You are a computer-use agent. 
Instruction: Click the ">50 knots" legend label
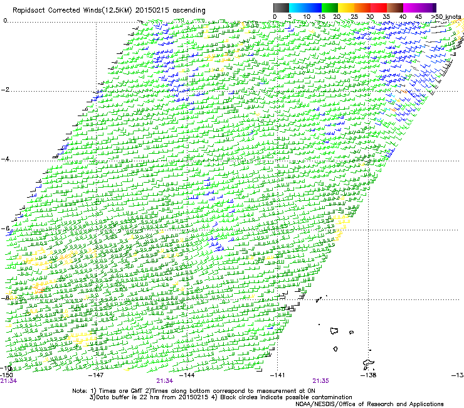click(446, 16)
